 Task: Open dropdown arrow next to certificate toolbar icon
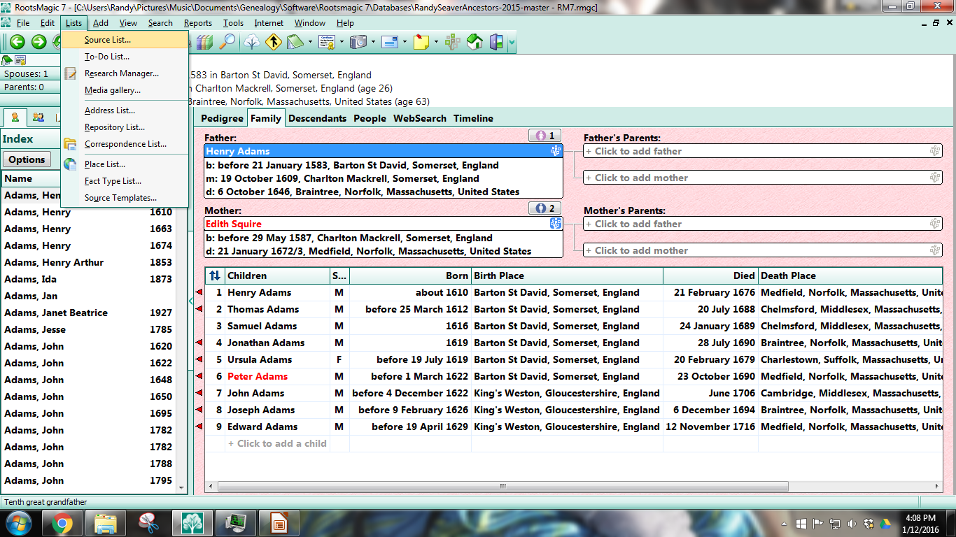coord(342,42)
